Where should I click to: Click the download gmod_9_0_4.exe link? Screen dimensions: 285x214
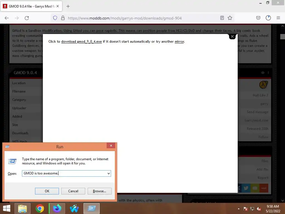click(x=82, y=42)
